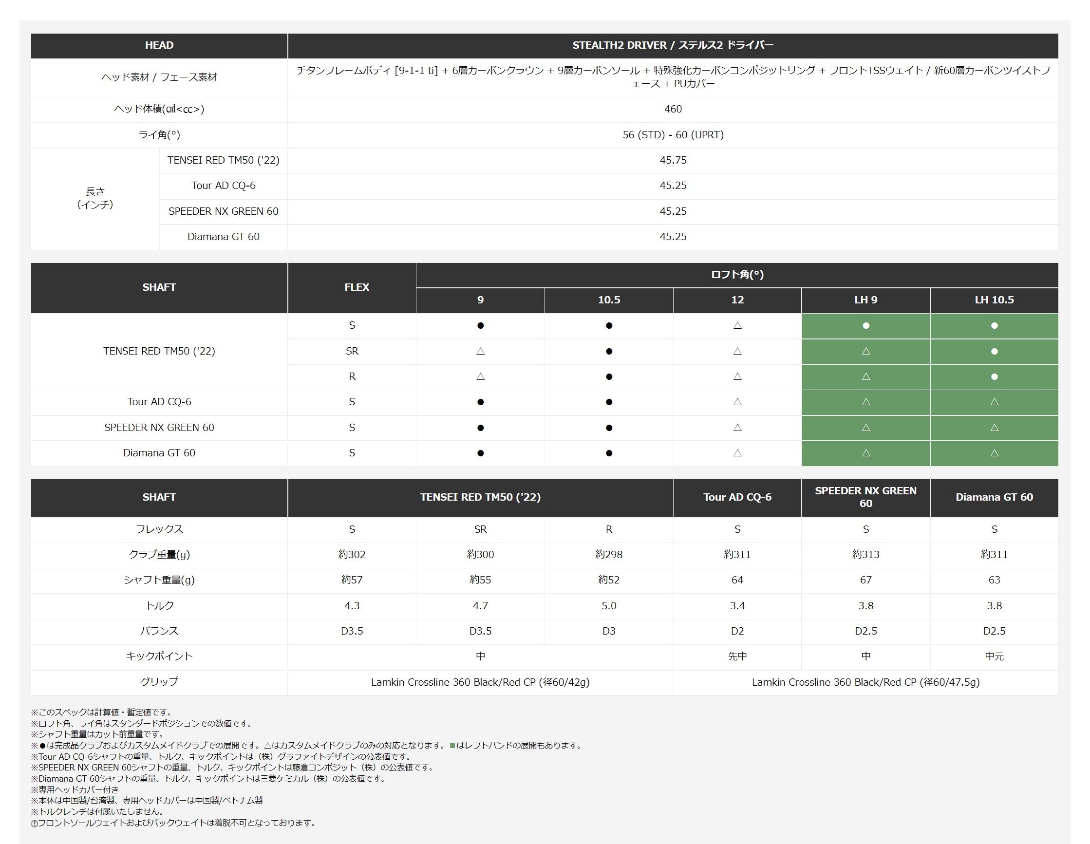The width and height of the screenshot is (1090, 844).
Task: Click the triangle in Diamana GT 60 LH 10.5 cell
Action: 994,453
